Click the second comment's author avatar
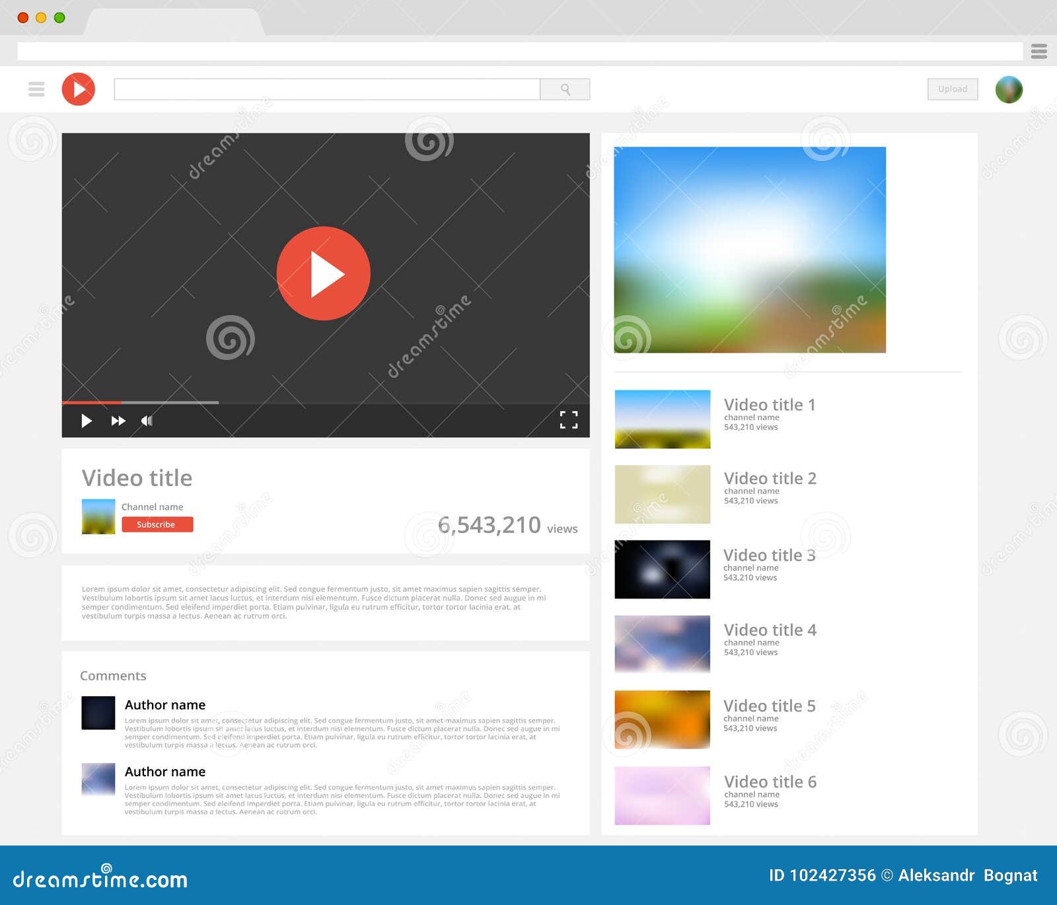 98,779
